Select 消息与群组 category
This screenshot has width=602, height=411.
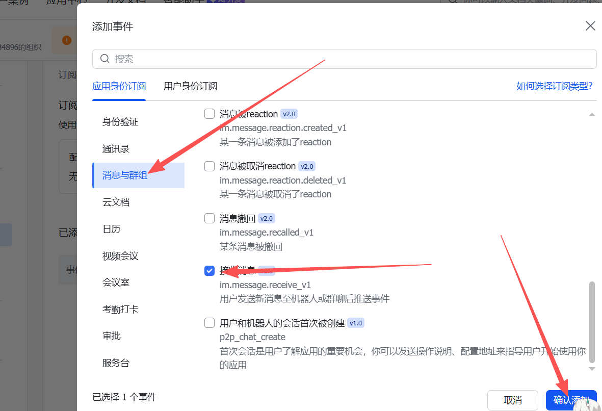(139, 175)
